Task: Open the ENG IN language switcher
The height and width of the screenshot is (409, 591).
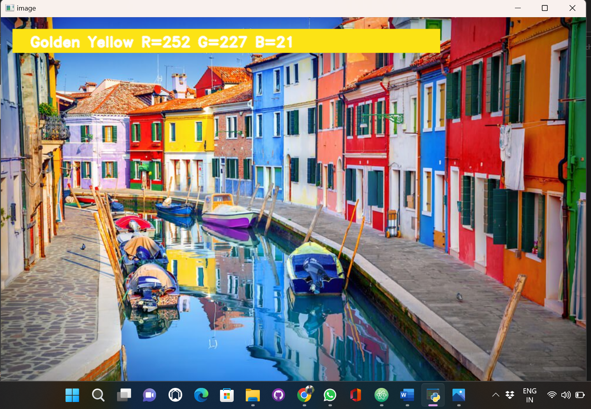Action: 530,395
